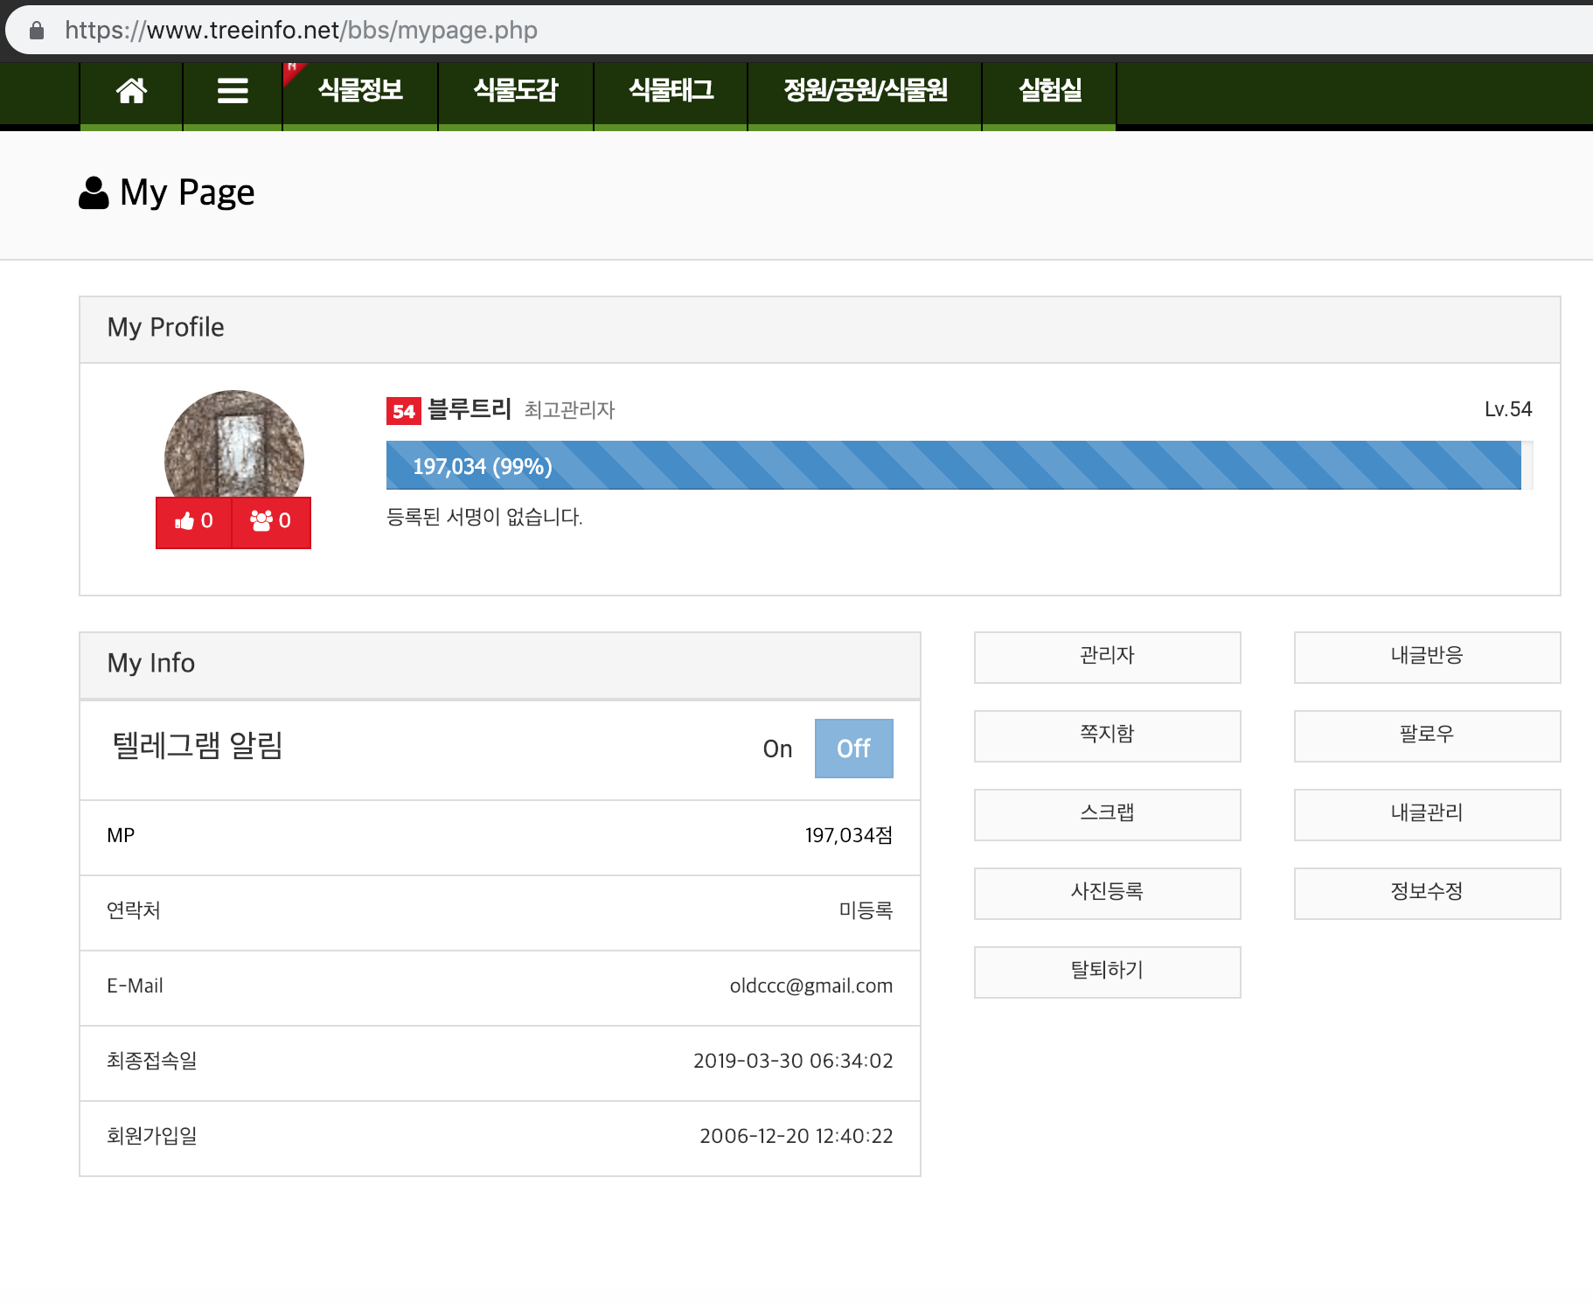Click the lock icon in address bar

(37, 31)
